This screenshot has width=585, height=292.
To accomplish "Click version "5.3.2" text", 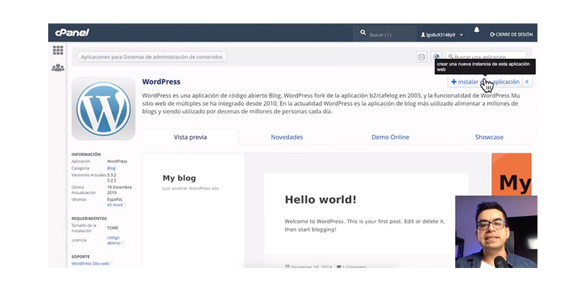I will 112,175.
